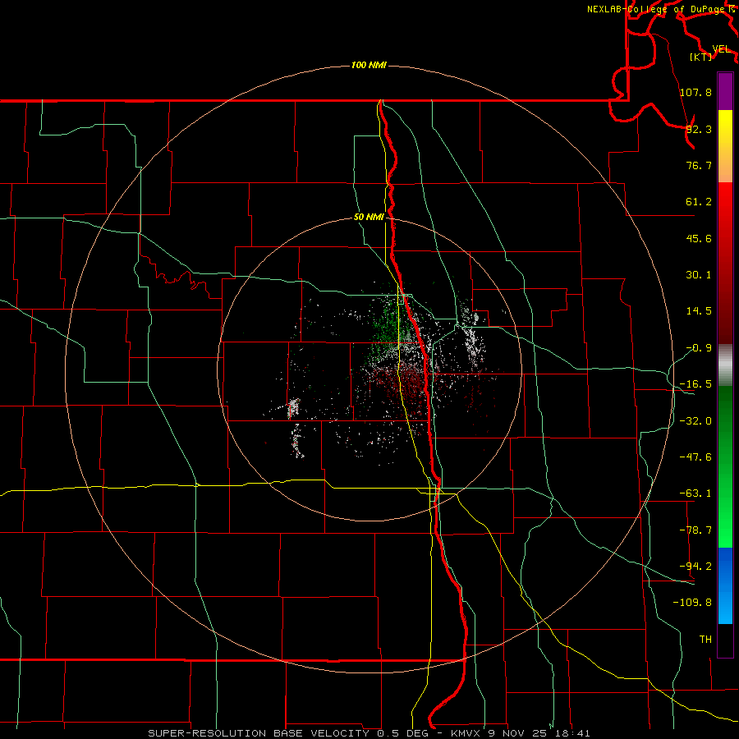Pick the red segment of the color bar
Viewport: 739px width, 739px height.
tap(725, 263)
